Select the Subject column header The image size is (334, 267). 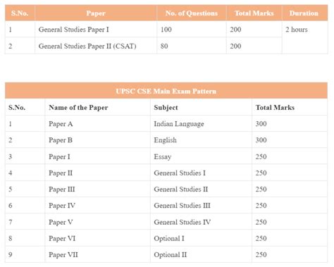[201, 107]
